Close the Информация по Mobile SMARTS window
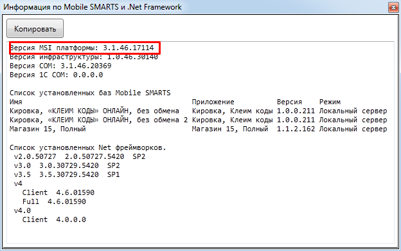This screenshot has width=401, height=251. (393, 8)
